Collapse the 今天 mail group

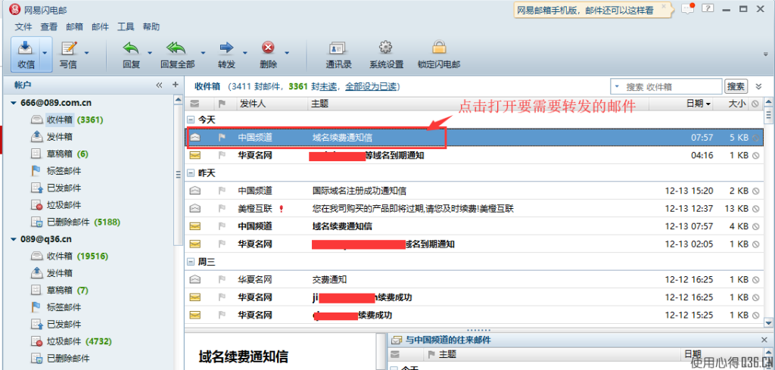pyautogui.click(x=191, y=120)
